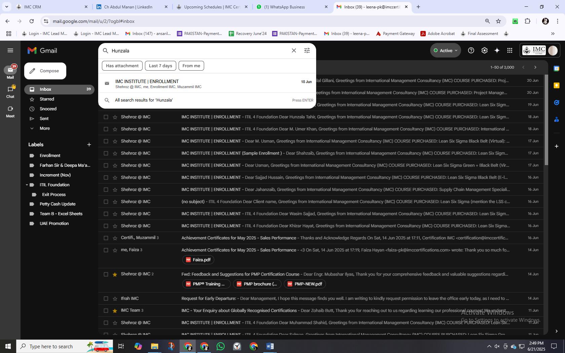Clear the search box with X icon
565x353 pixels.
(294, 50)
